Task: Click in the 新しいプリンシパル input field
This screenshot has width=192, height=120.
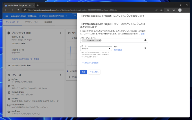Action: 114,40
